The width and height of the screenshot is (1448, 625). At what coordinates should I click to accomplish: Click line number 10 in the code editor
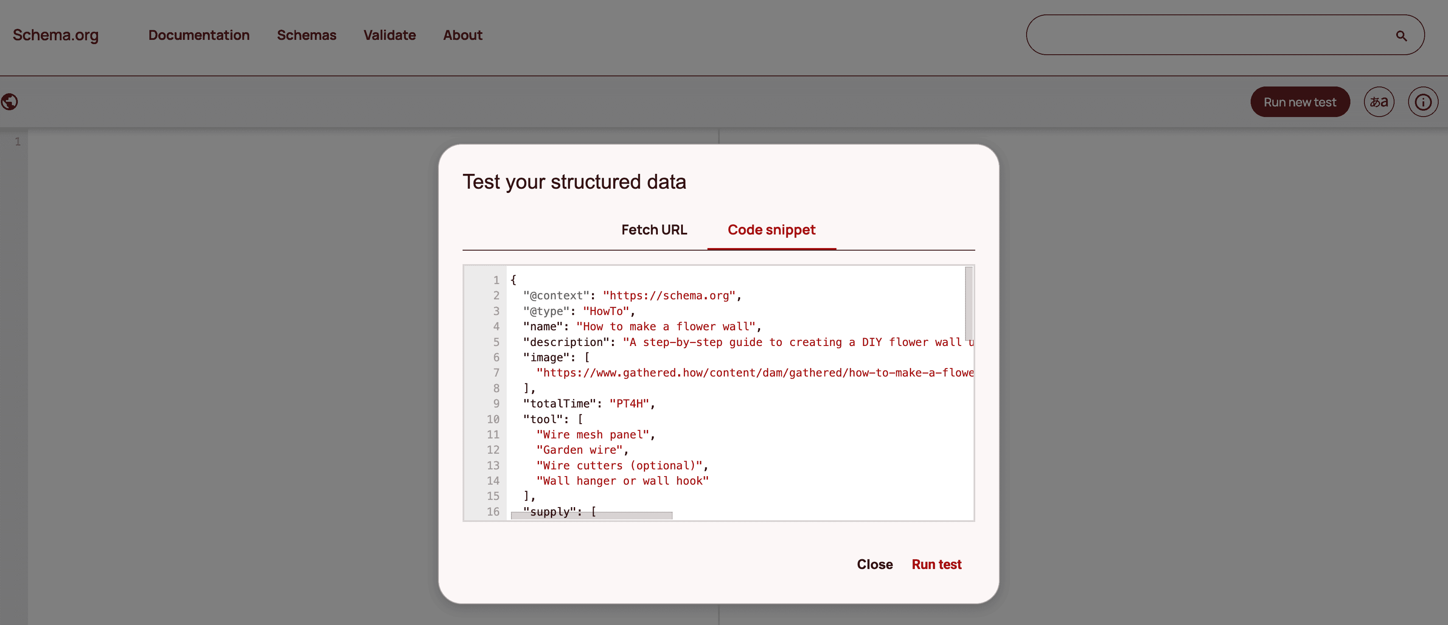pyautogui.click(x=494, y=419)
